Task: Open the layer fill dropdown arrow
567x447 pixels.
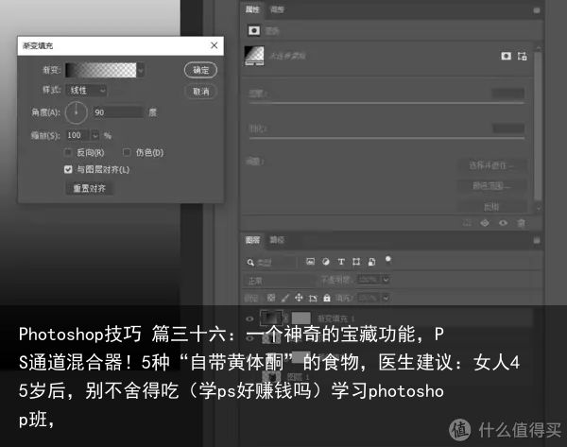Action: pyautogui.click(x=386, y=298)
